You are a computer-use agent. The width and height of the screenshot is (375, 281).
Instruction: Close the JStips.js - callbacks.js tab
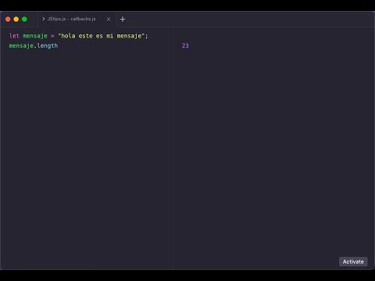point(109,19)
